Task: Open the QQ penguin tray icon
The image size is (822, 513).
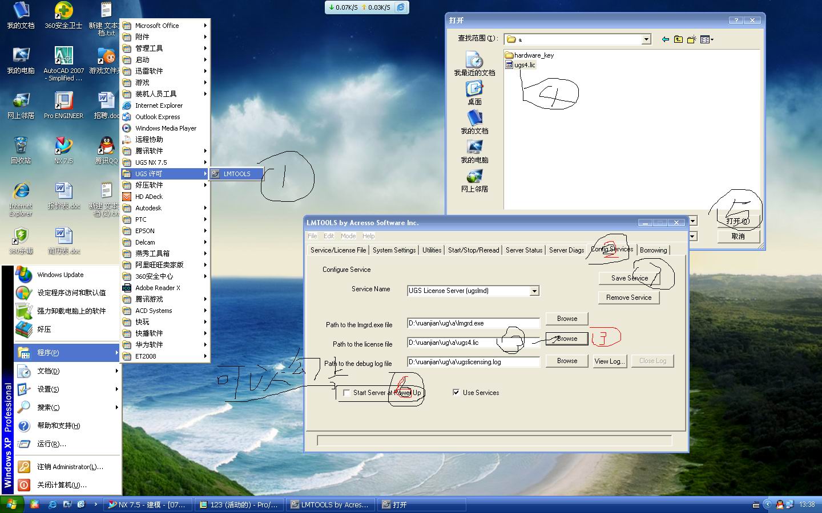Action: point(779,504)
